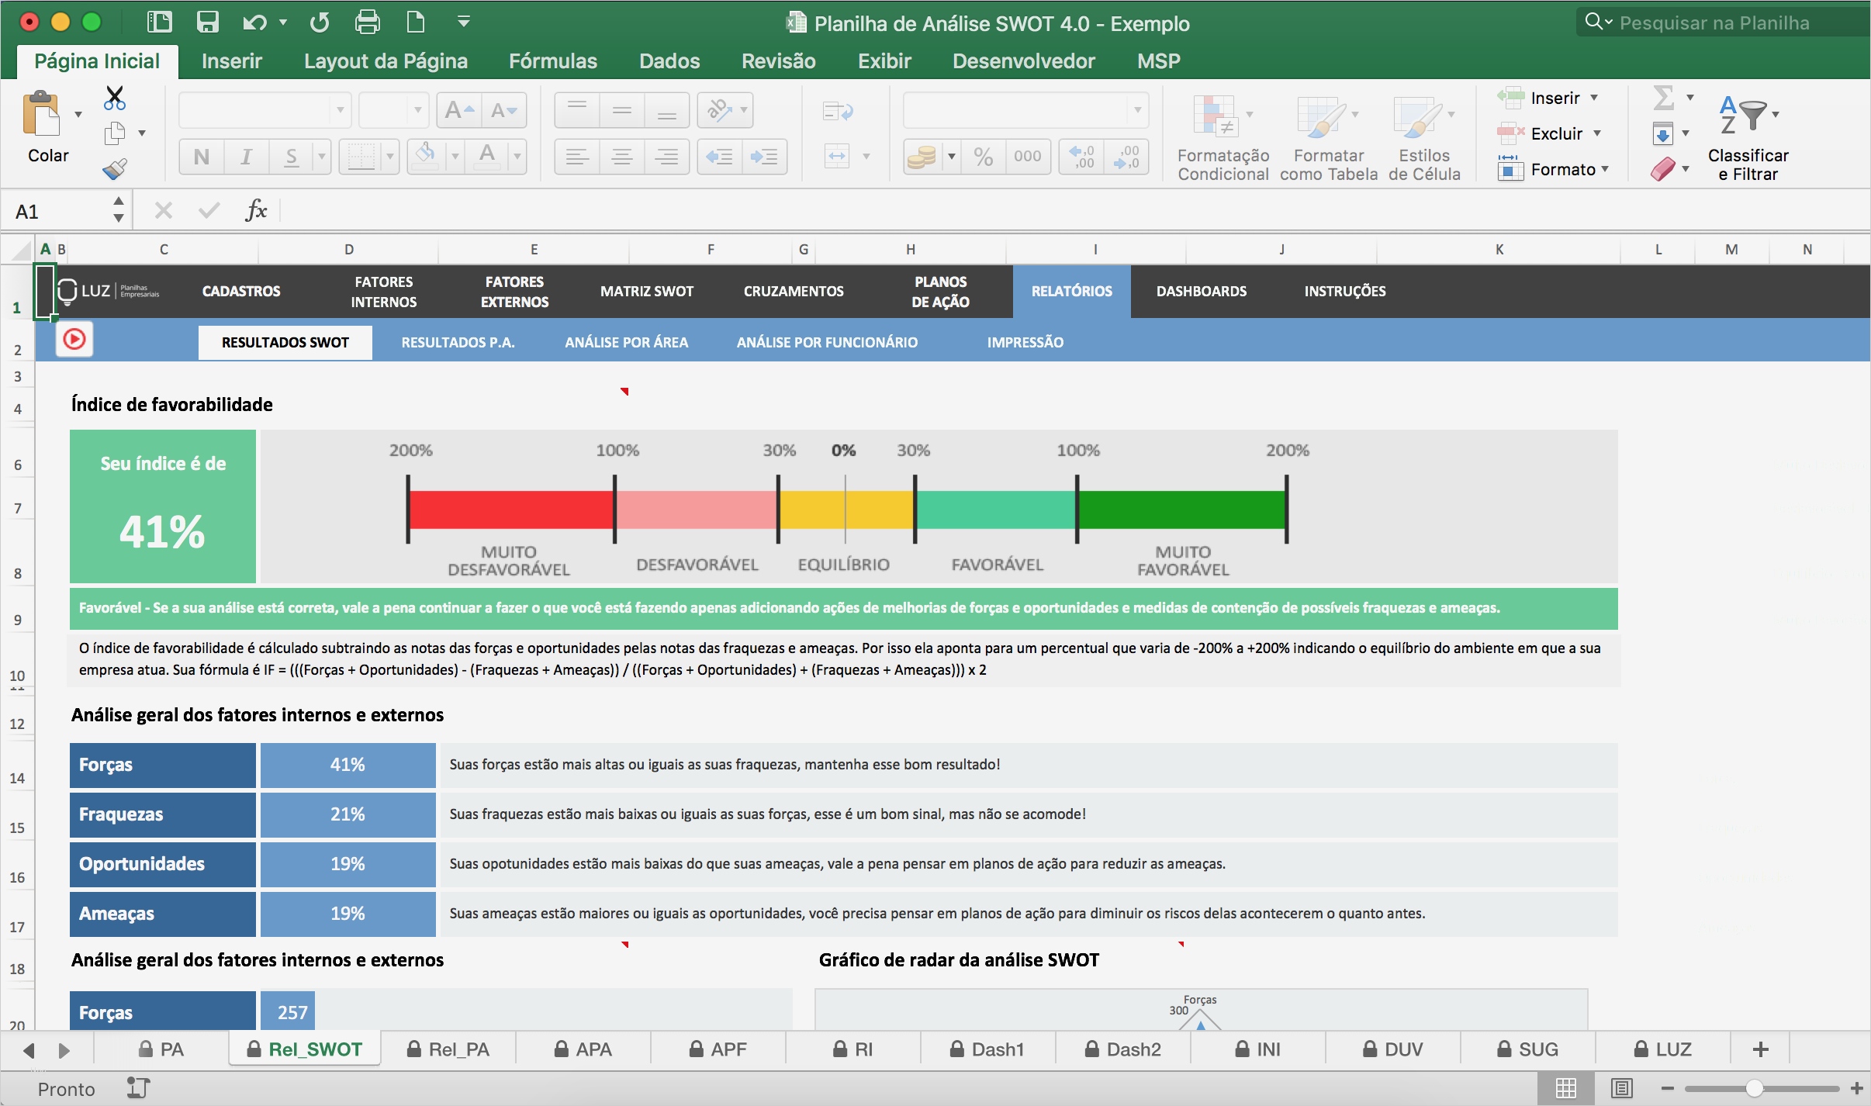Click the Formatação Condicional icon

tap(1215, 116)
